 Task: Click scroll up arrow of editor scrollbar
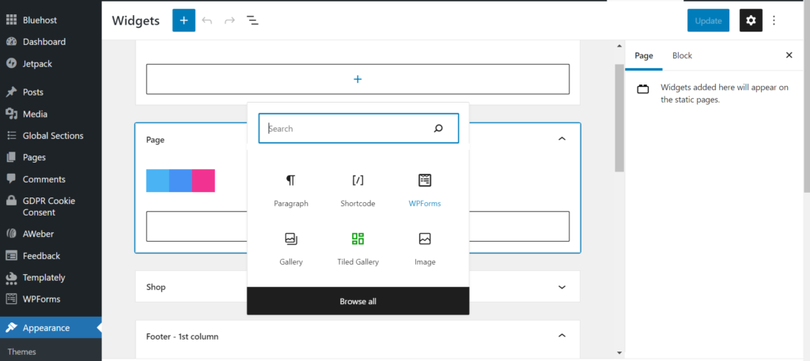tap(619, 46)
